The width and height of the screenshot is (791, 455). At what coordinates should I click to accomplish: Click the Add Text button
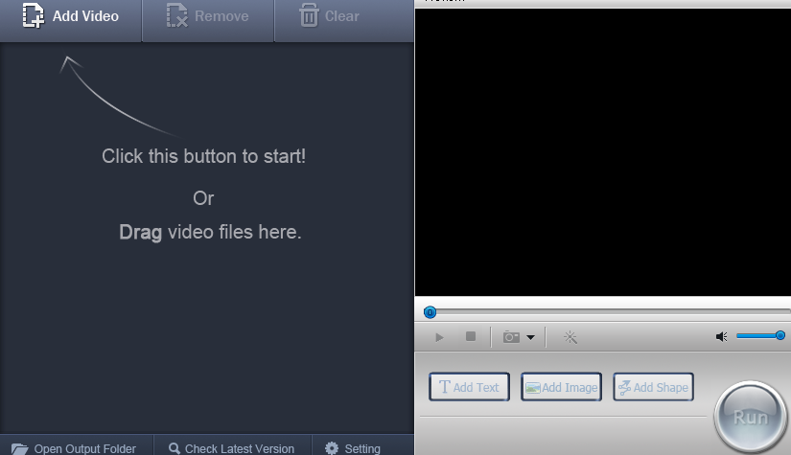[469, 387]
